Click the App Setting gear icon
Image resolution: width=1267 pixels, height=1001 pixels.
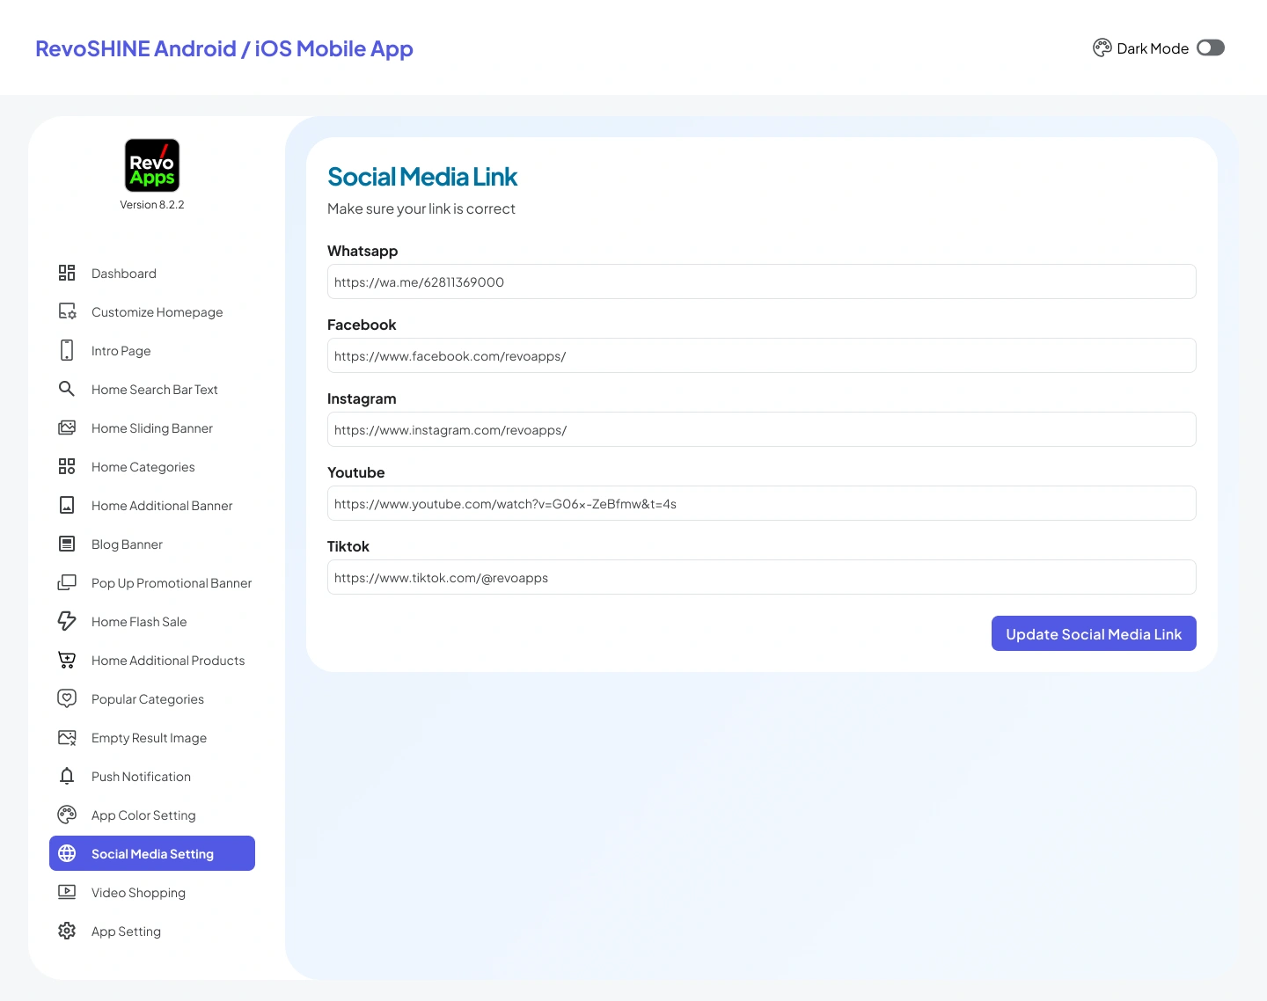pos(67,931)
